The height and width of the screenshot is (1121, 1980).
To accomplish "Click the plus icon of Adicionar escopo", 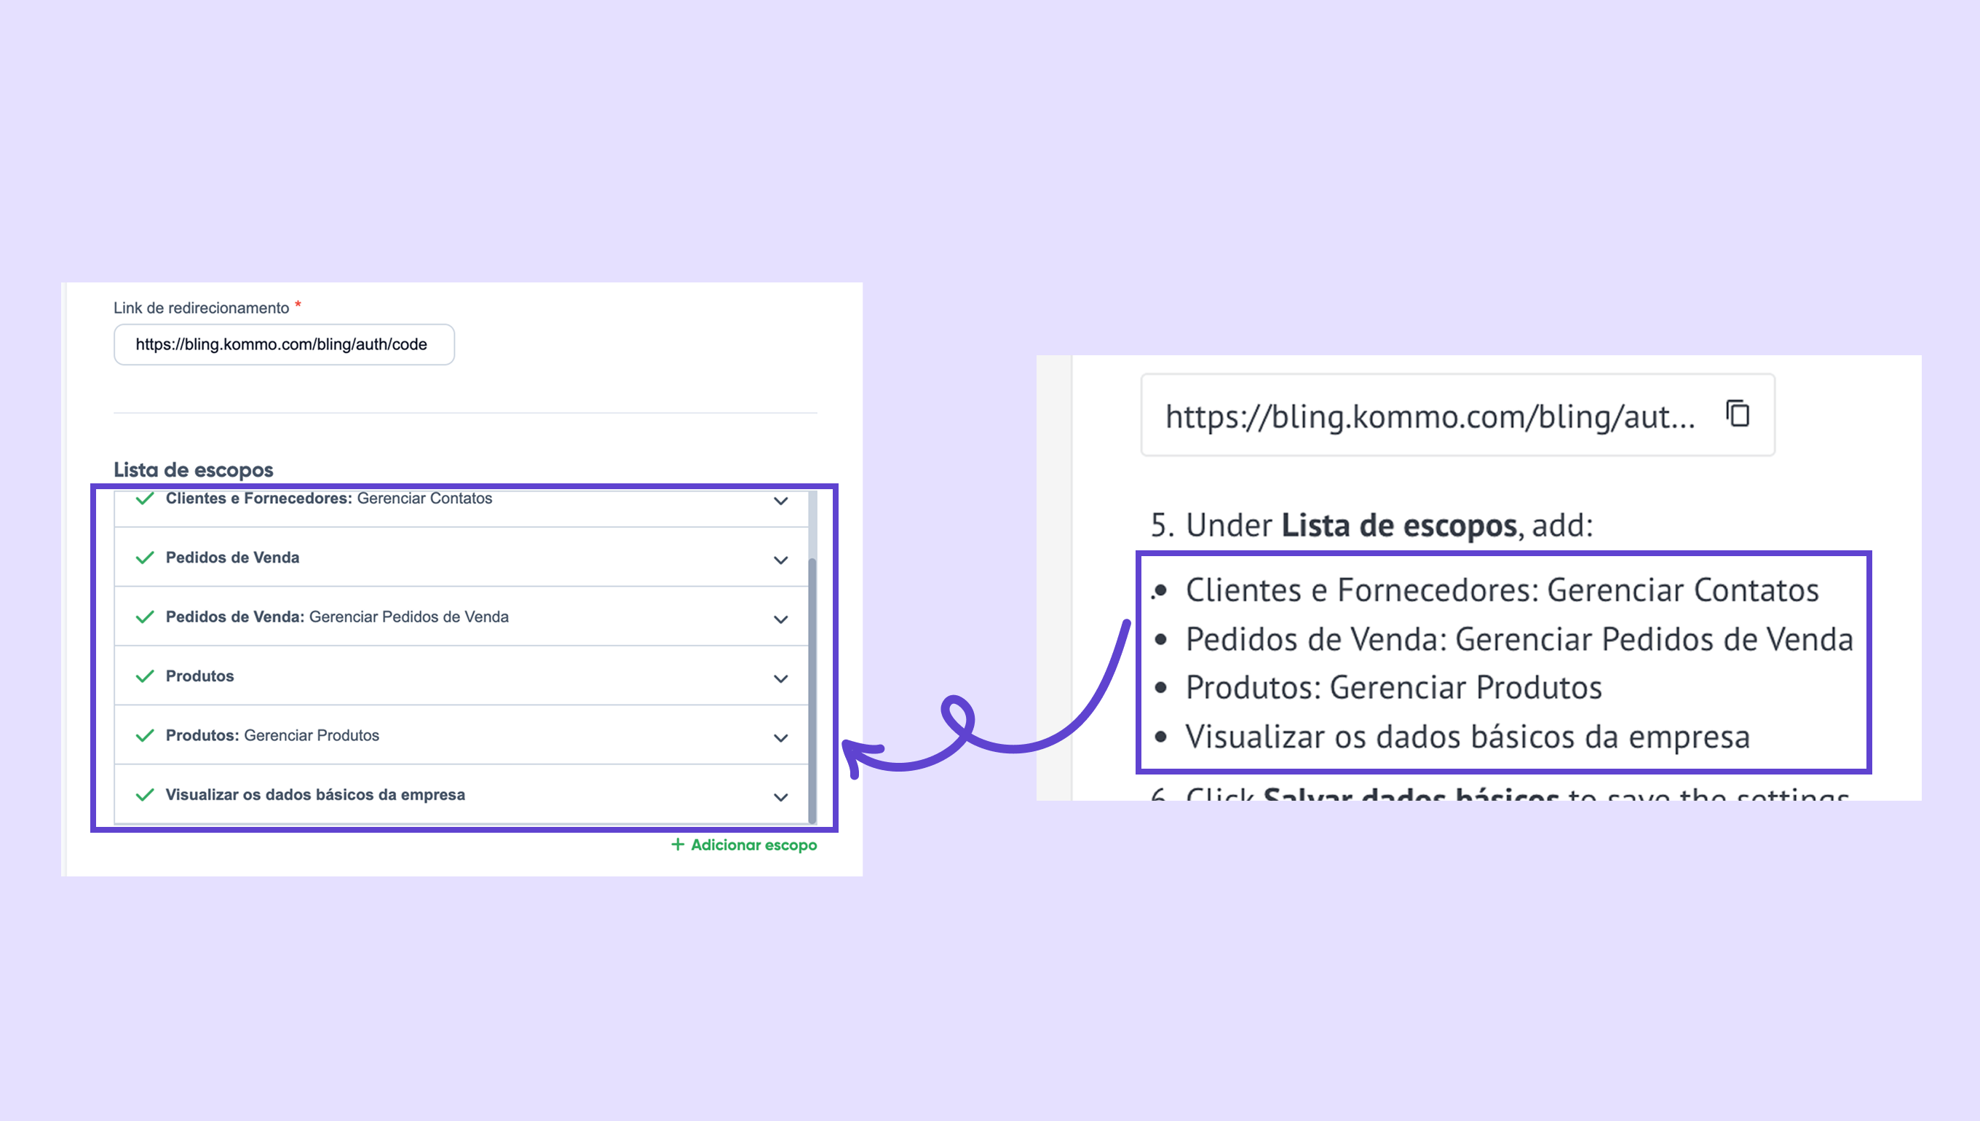I will point(678,844).
